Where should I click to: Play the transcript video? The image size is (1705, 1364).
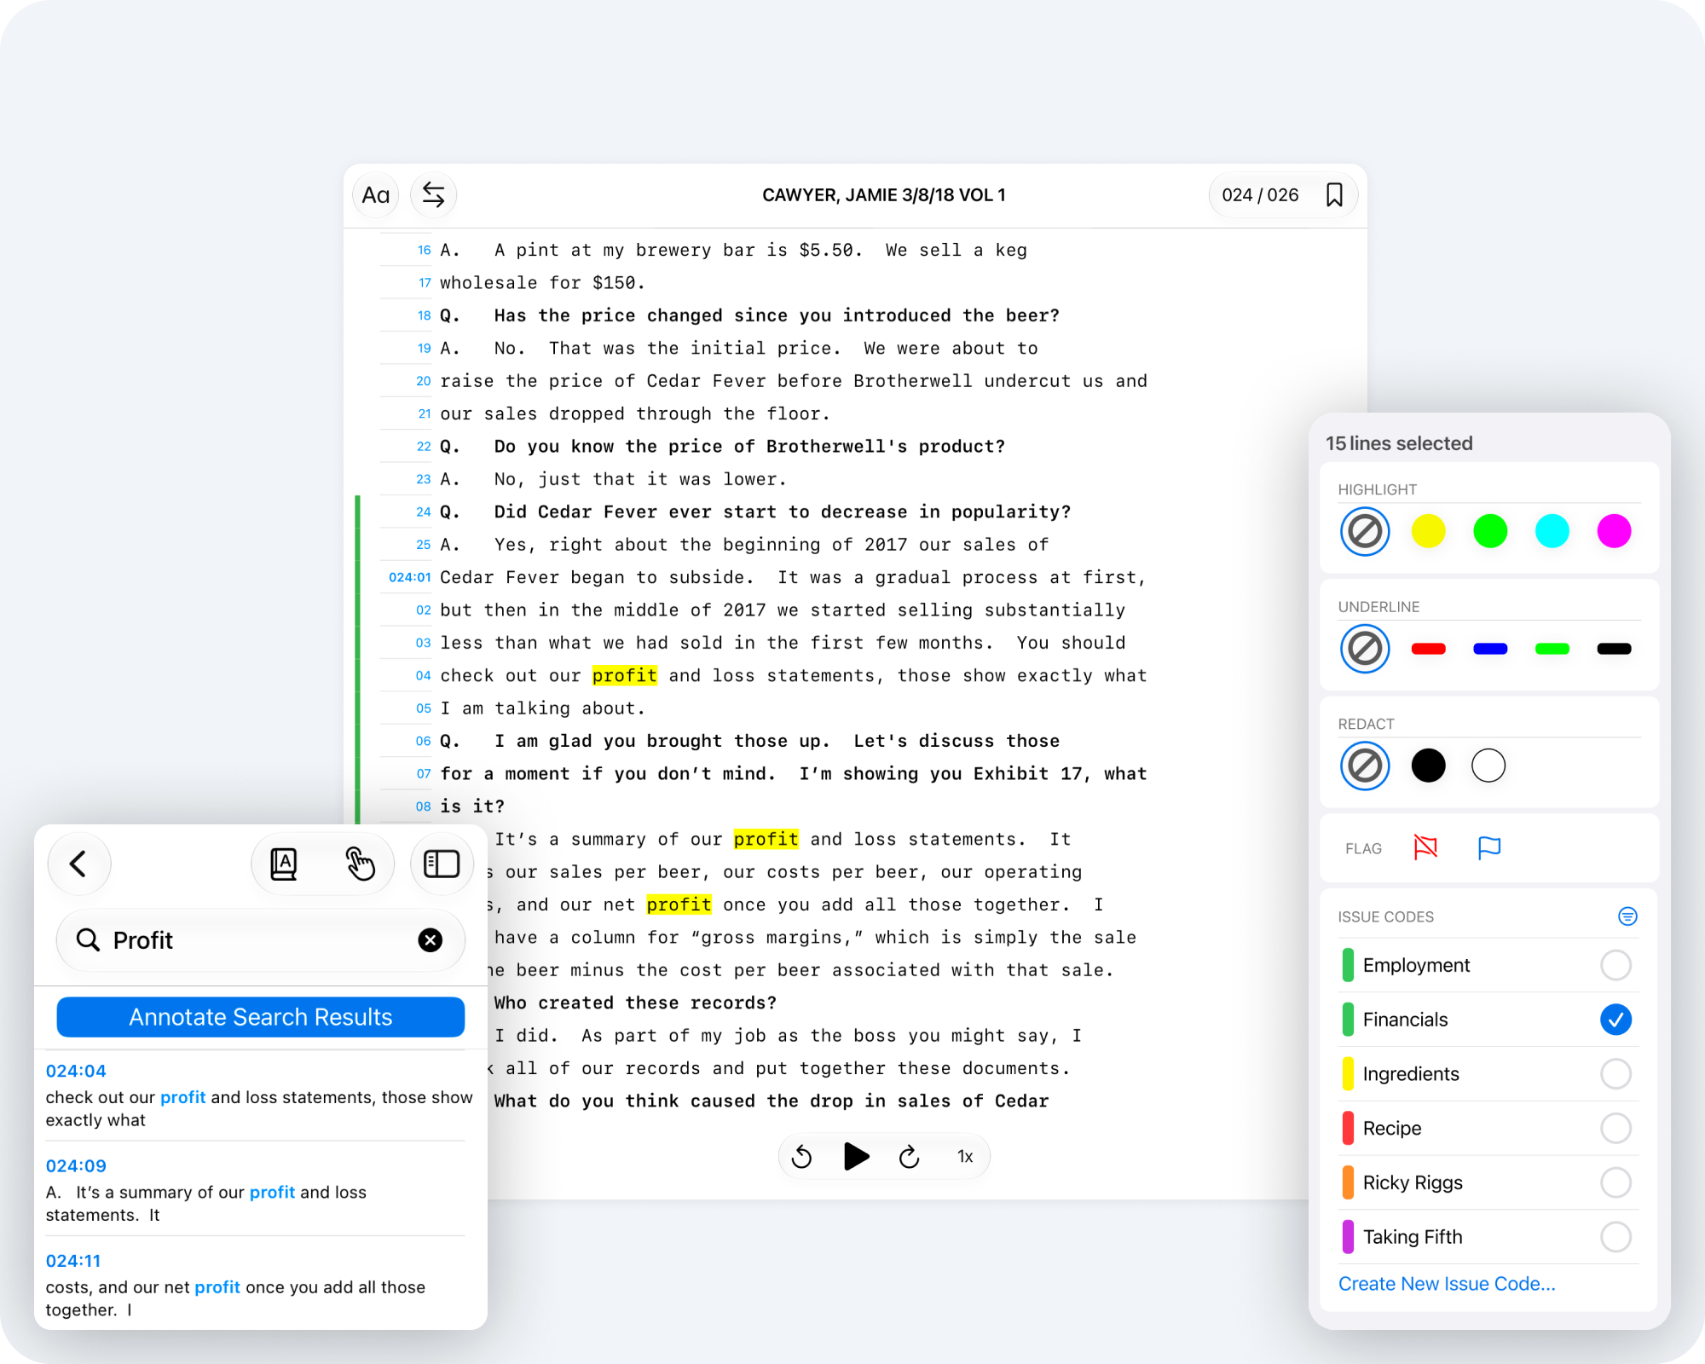tap(856, 1157)
